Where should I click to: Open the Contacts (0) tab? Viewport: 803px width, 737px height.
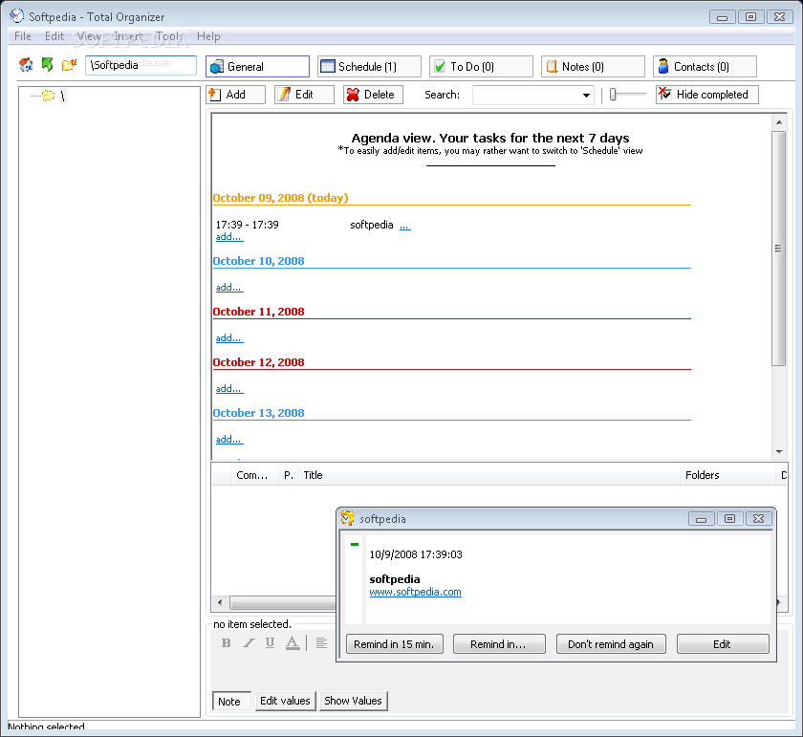point(705,67)
